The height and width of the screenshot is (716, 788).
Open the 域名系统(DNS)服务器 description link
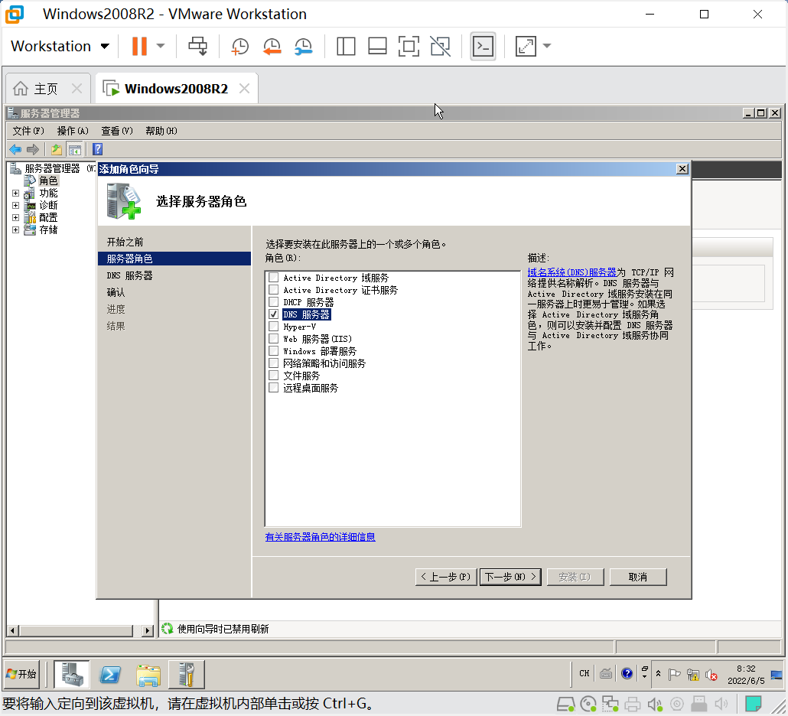(572, 272)
